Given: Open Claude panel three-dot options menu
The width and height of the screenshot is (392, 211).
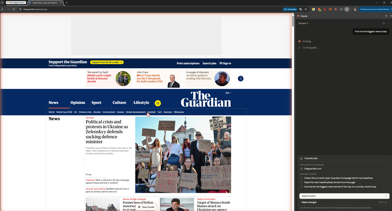Looking at the screenshot, I should click(x=389, y=23).
